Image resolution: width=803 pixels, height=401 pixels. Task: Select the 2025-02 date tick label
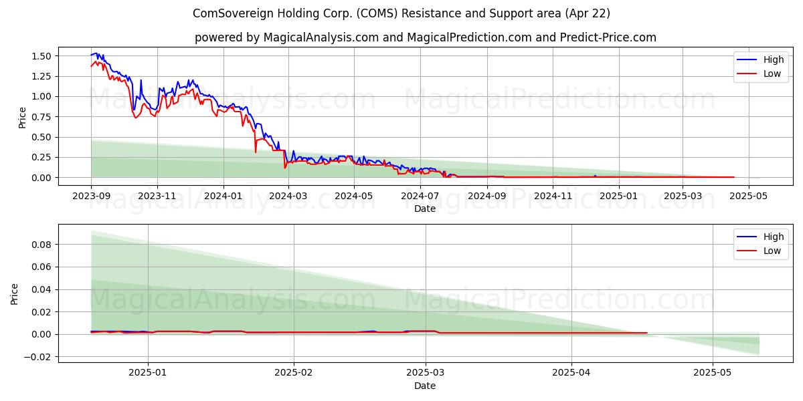pos(294,374)
